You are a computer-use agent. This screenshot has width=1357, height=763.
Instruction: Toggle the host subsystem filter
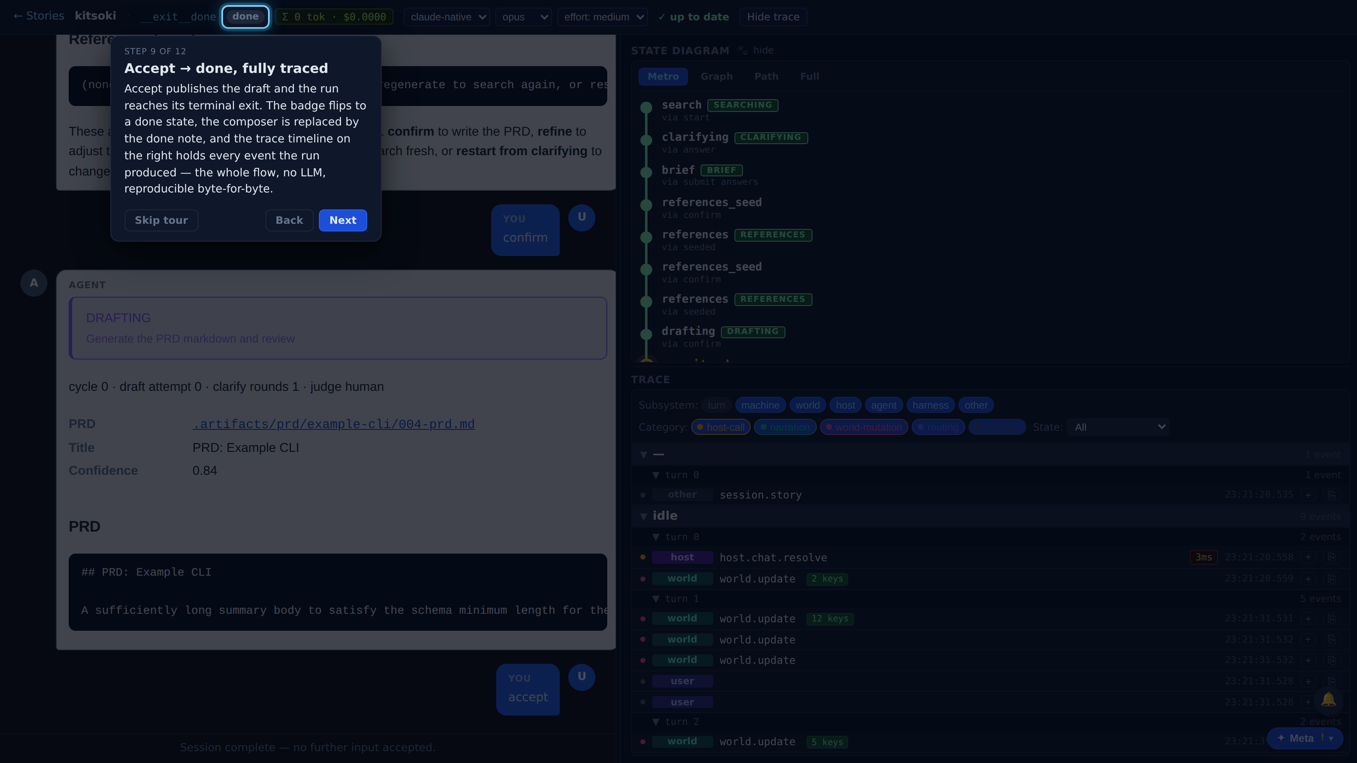pos(845,405)
